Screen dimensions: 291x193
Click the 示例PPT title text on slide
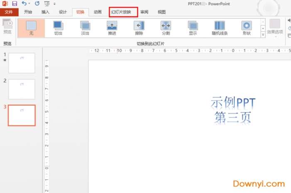tap(233, 102)
